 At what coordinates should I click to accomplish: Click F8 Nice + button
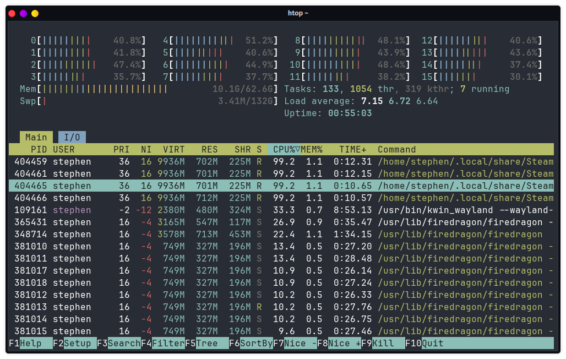coord(339,343)
